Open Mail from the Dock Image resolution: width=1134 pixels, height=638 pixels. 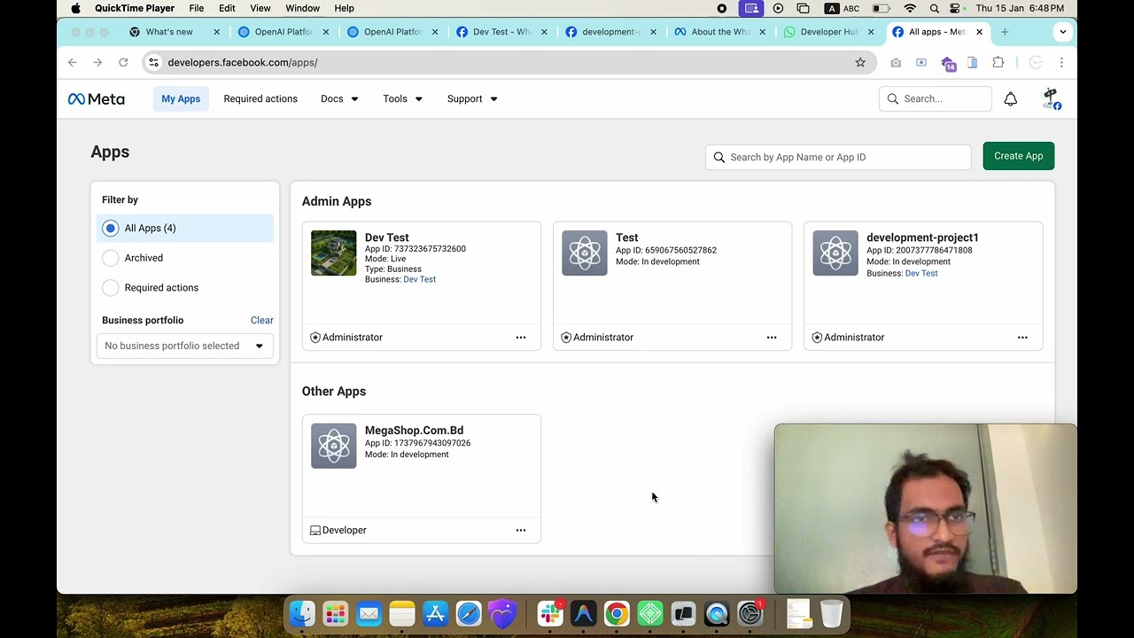[x=369, y=613]
